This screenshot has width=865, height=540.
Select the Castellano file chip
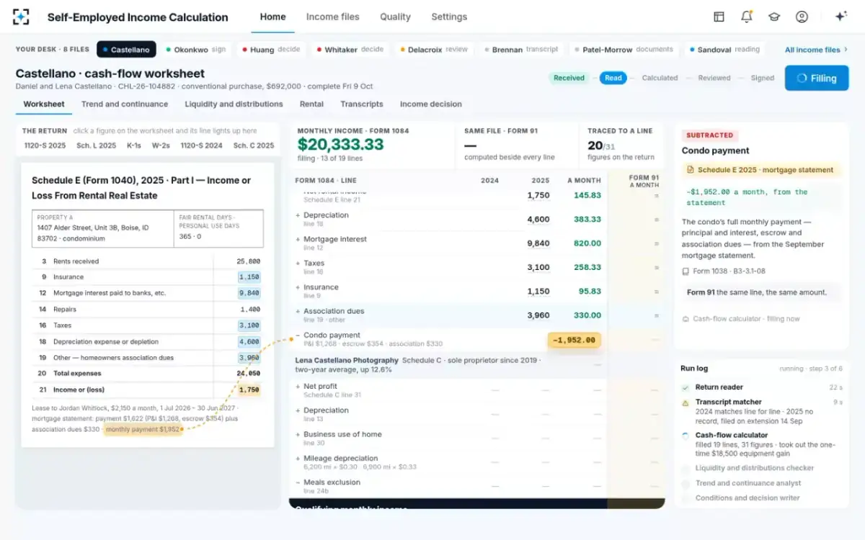[126, 50]
